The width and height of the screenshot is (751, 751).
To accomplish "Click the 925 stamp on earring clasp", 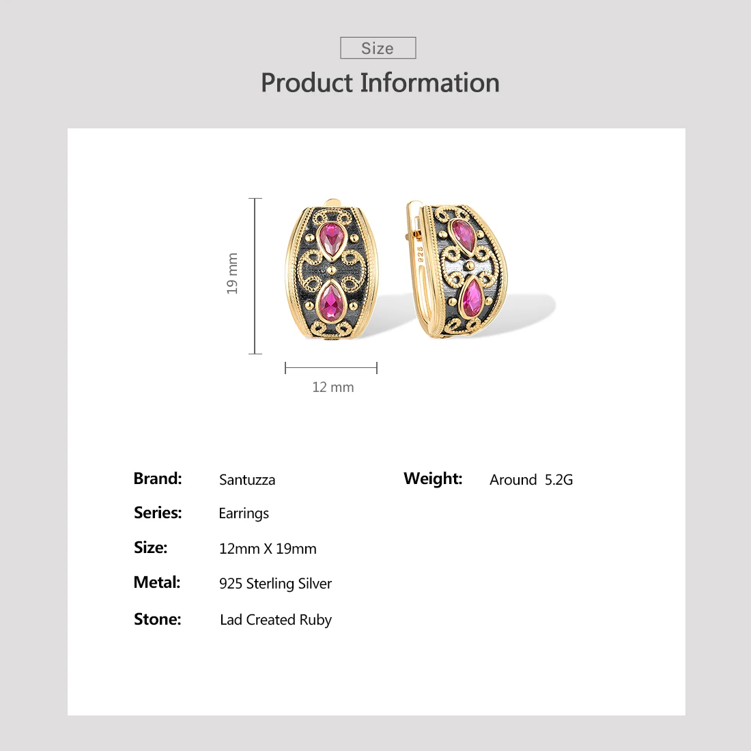I will click(x=420, y=254).
